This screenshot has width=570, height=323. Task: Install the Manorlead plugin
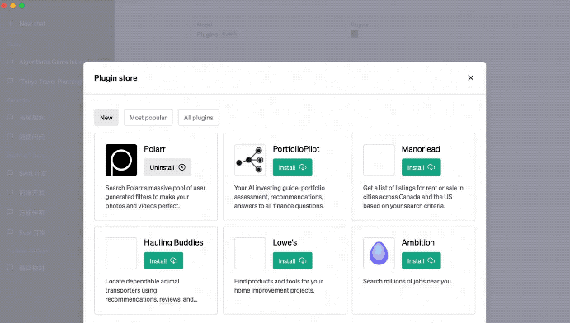click(x=421, y=167)
